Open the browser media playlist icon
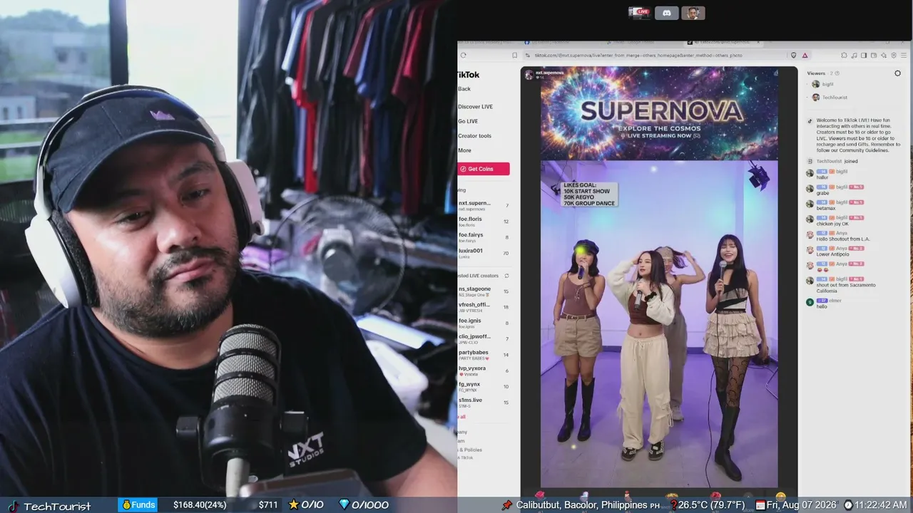The height and width of the screenshot is (513, 913). 854,55
